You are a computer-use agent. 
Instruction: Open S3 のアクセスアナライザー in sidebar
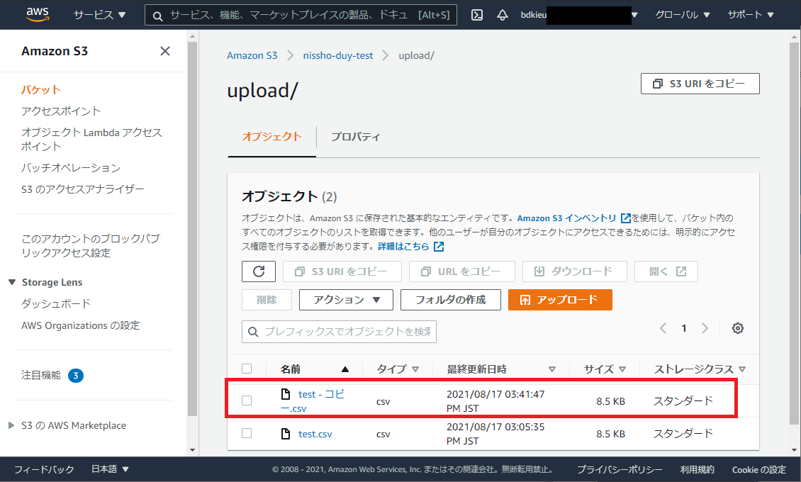82,189
